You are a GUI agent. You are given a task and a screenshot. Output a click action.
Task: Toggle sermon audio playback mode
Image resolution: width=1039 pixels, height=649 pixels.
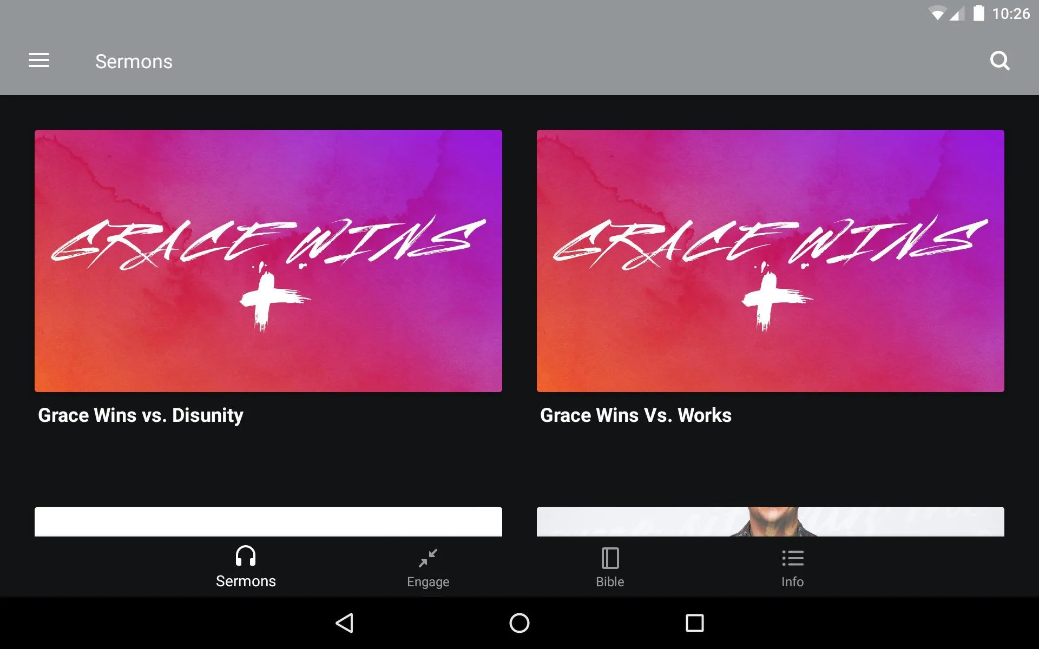click(x=245, y=566)
